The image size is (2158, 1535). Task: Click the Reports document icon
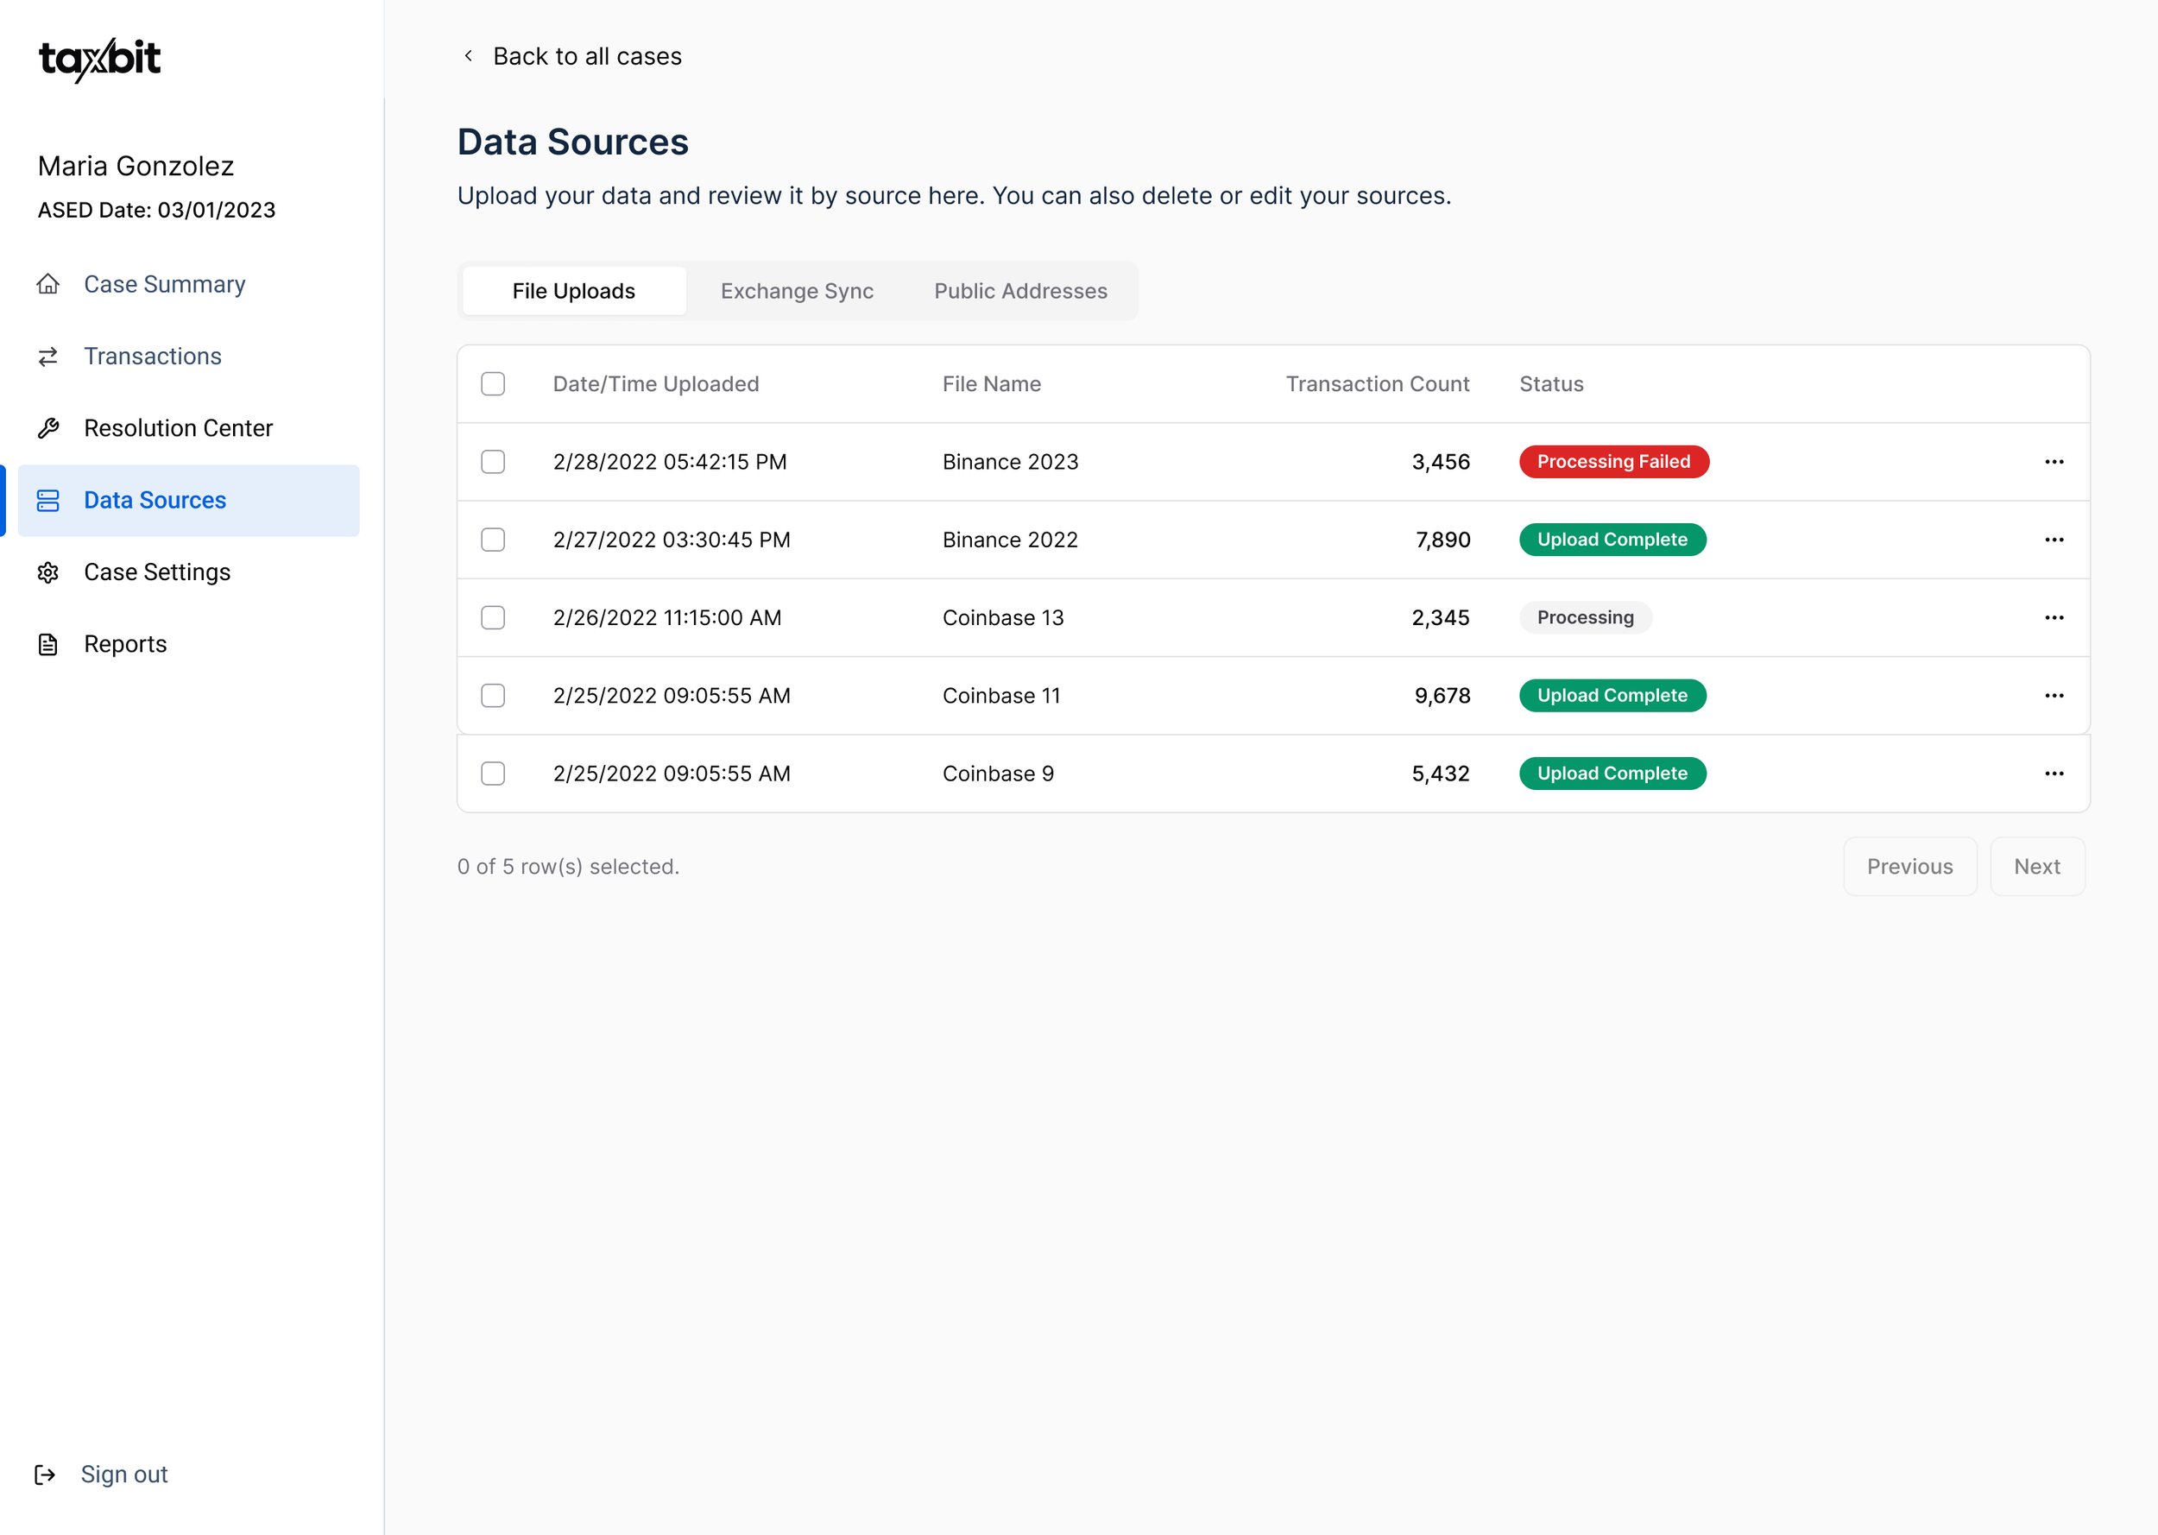[x=48, y=644]
